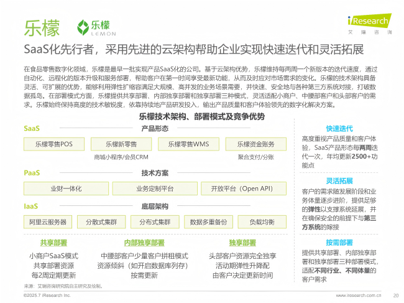Viewport: 404px width, 303px height.
Task: Click the 数据多重备份 box
Action: click(208, 222)
